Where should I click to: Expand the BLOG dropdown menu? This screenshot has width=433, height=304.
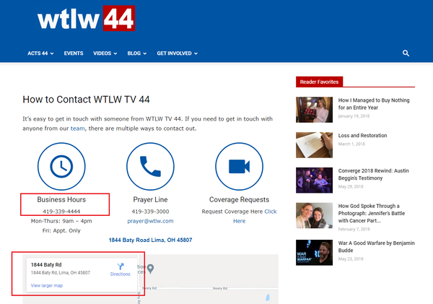pyautogui.click(x=136, y=53)
